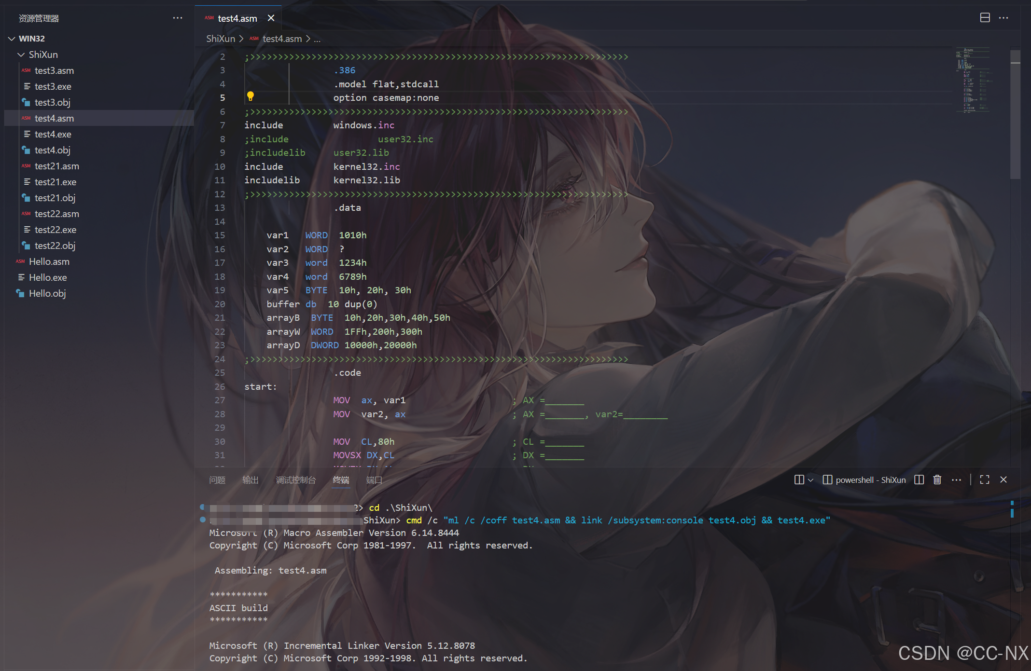
Task: Click the 资源管理器 panel title
Action: click(39, 18)
